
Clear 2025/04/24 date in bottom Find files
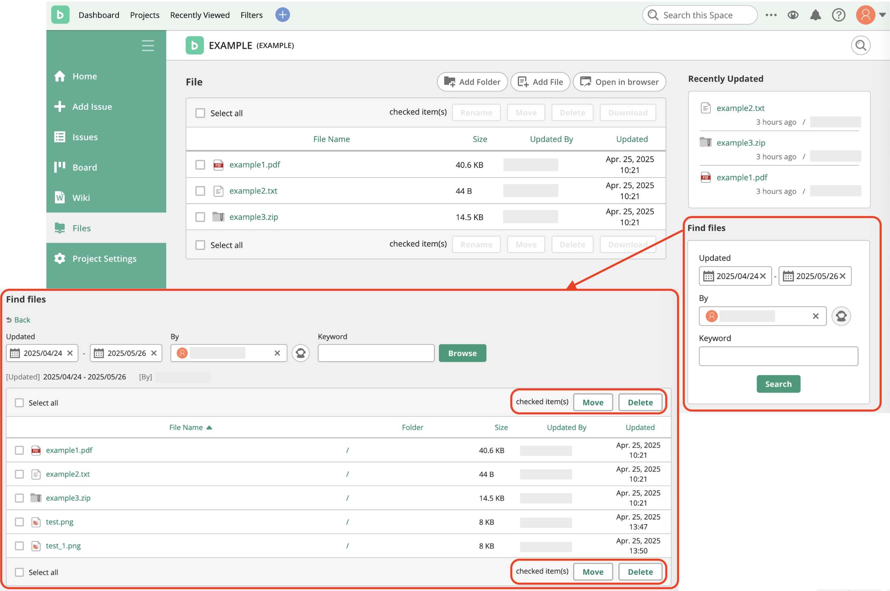tap(70, 353)
